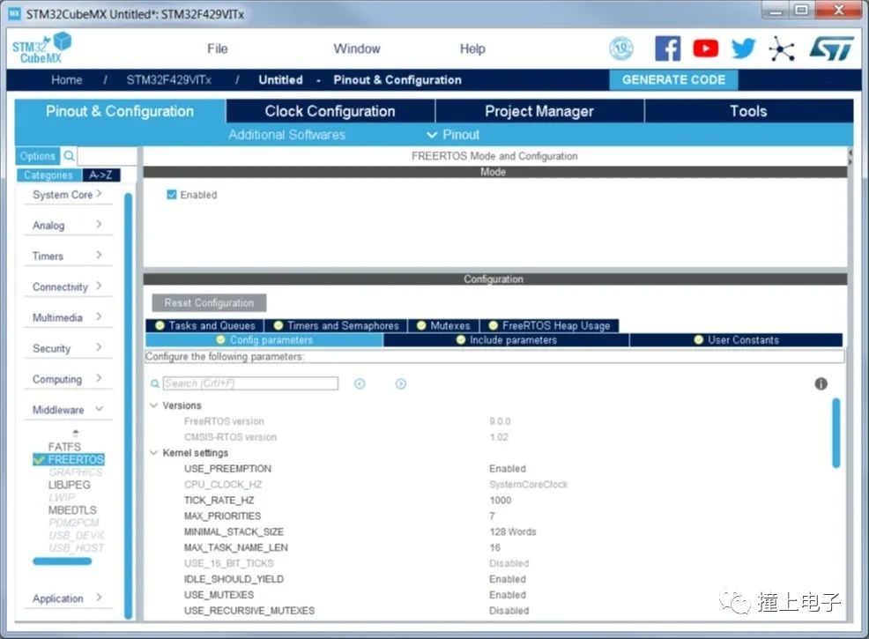Uncheck the FREERTOS Enabled checkbox
Screen dimensions: 869x639
[x=172, y=195]
